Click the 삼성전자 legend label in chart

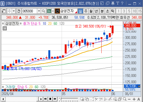tap(12, 23)
